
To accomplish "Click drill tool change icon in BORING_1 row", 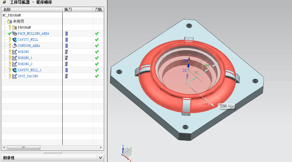I will coord(66,58).
